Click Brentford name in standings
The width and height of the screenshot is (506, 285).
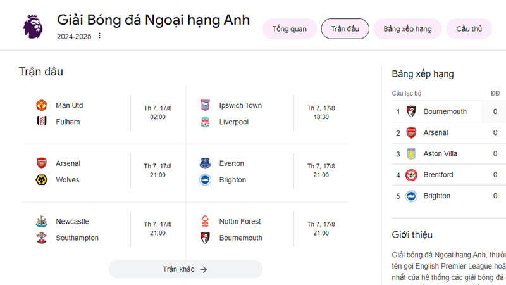[438, 175]
